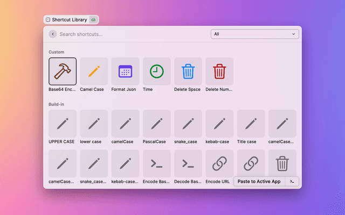This screenshot has width=345, height=215.
Task: Select the Base64 Encode hammer shortcut
Action: 63,71
